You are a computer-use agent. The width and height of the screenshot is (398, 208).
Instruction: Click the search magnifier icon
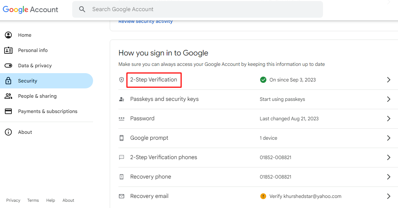tap(82, 9)
